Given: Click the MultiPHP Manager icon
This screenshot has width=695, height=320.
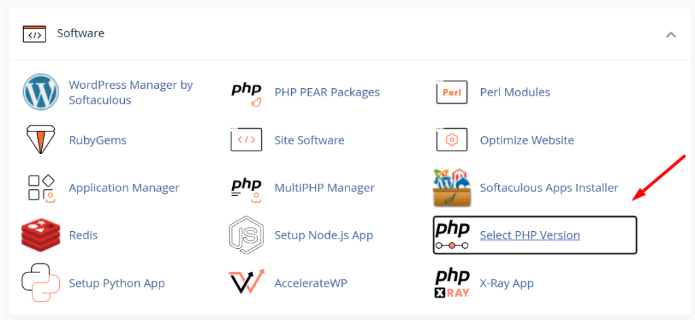Looking at the screenshot, I should (x=246, y=191).
